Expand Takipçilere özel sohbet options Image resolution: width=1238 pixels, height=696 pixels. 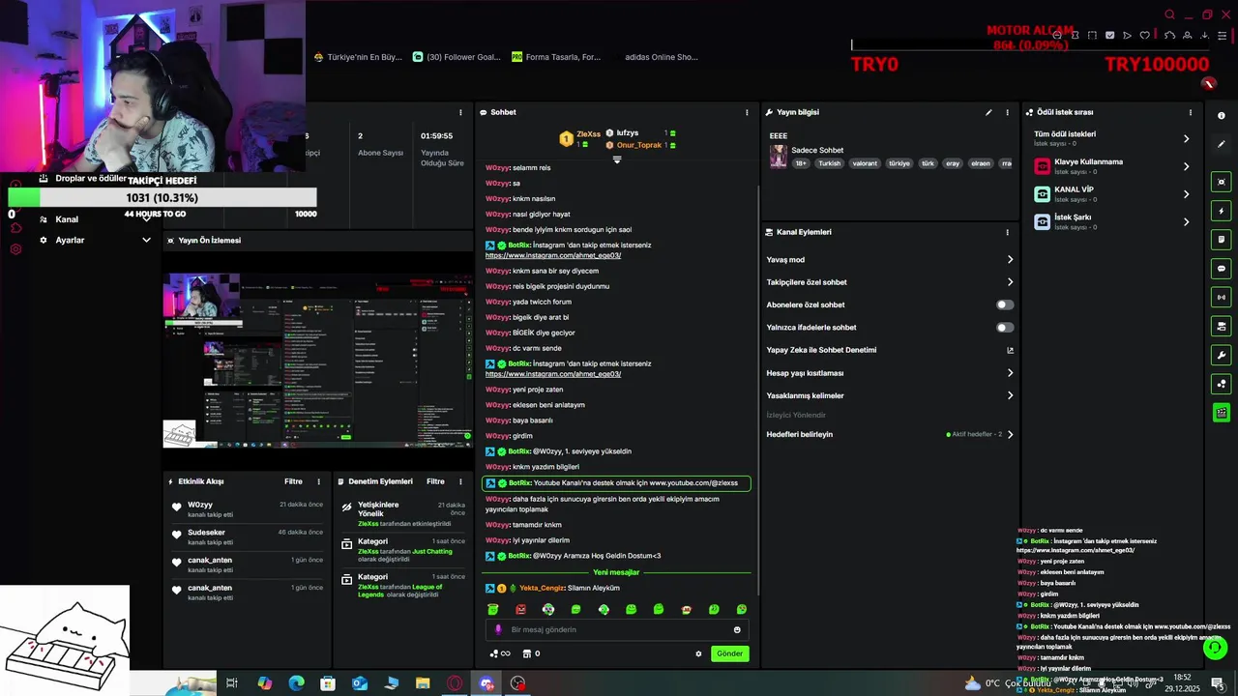(1010, 282)
